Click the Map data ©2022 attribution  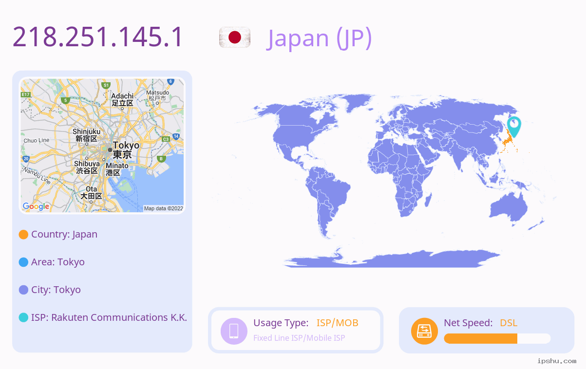point(163,208)
